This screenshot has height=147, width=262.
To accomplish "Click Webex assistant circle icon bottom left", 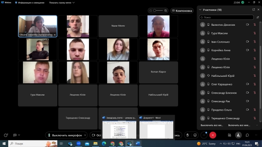I will click(x=6, y=135).
